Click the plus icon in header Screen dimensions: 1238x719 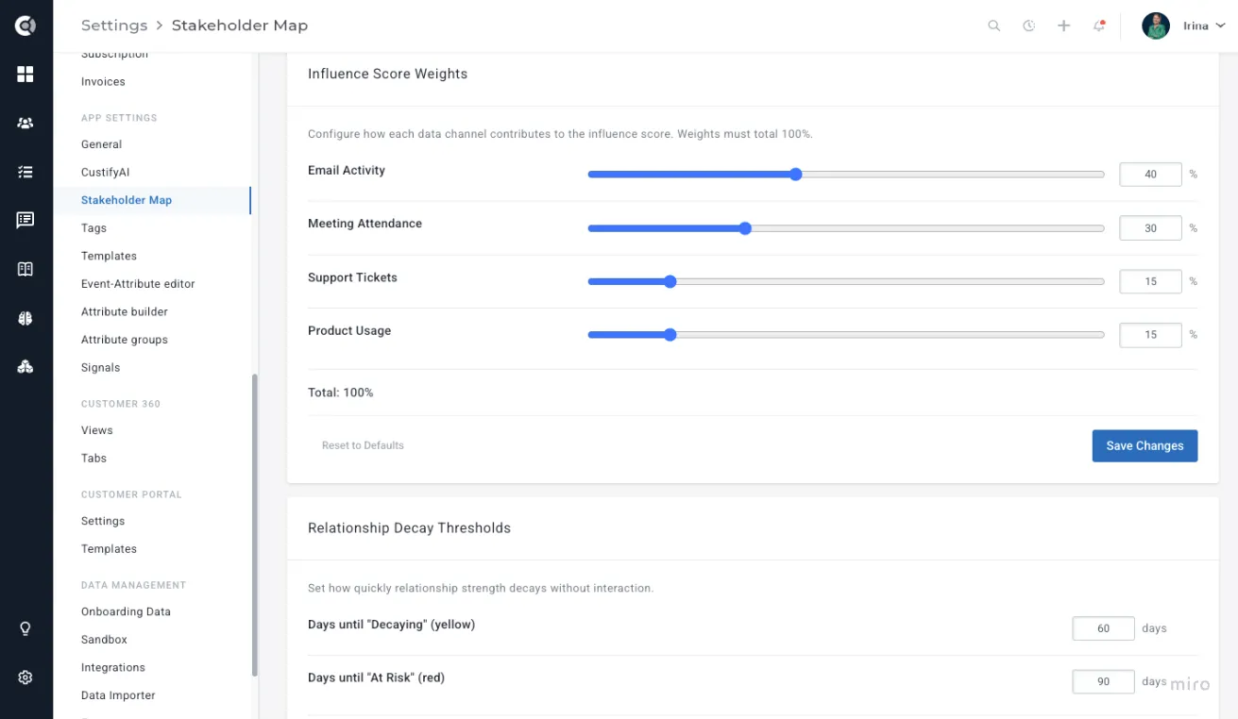click(1064, 26)
